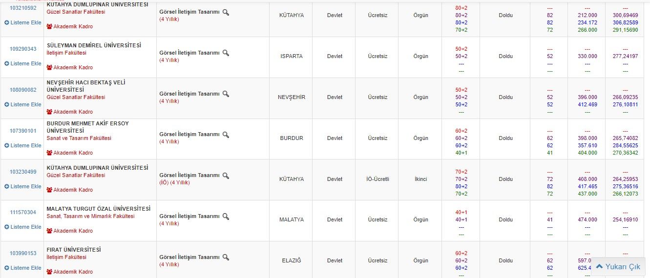Click magnifier icon in Malatya Turgut Özal row
The height and width of the screenshot is (278, 650).
pos(226,216)
